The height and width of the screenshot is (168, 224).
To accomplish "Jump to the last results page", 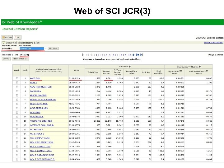I will [142, 55].
